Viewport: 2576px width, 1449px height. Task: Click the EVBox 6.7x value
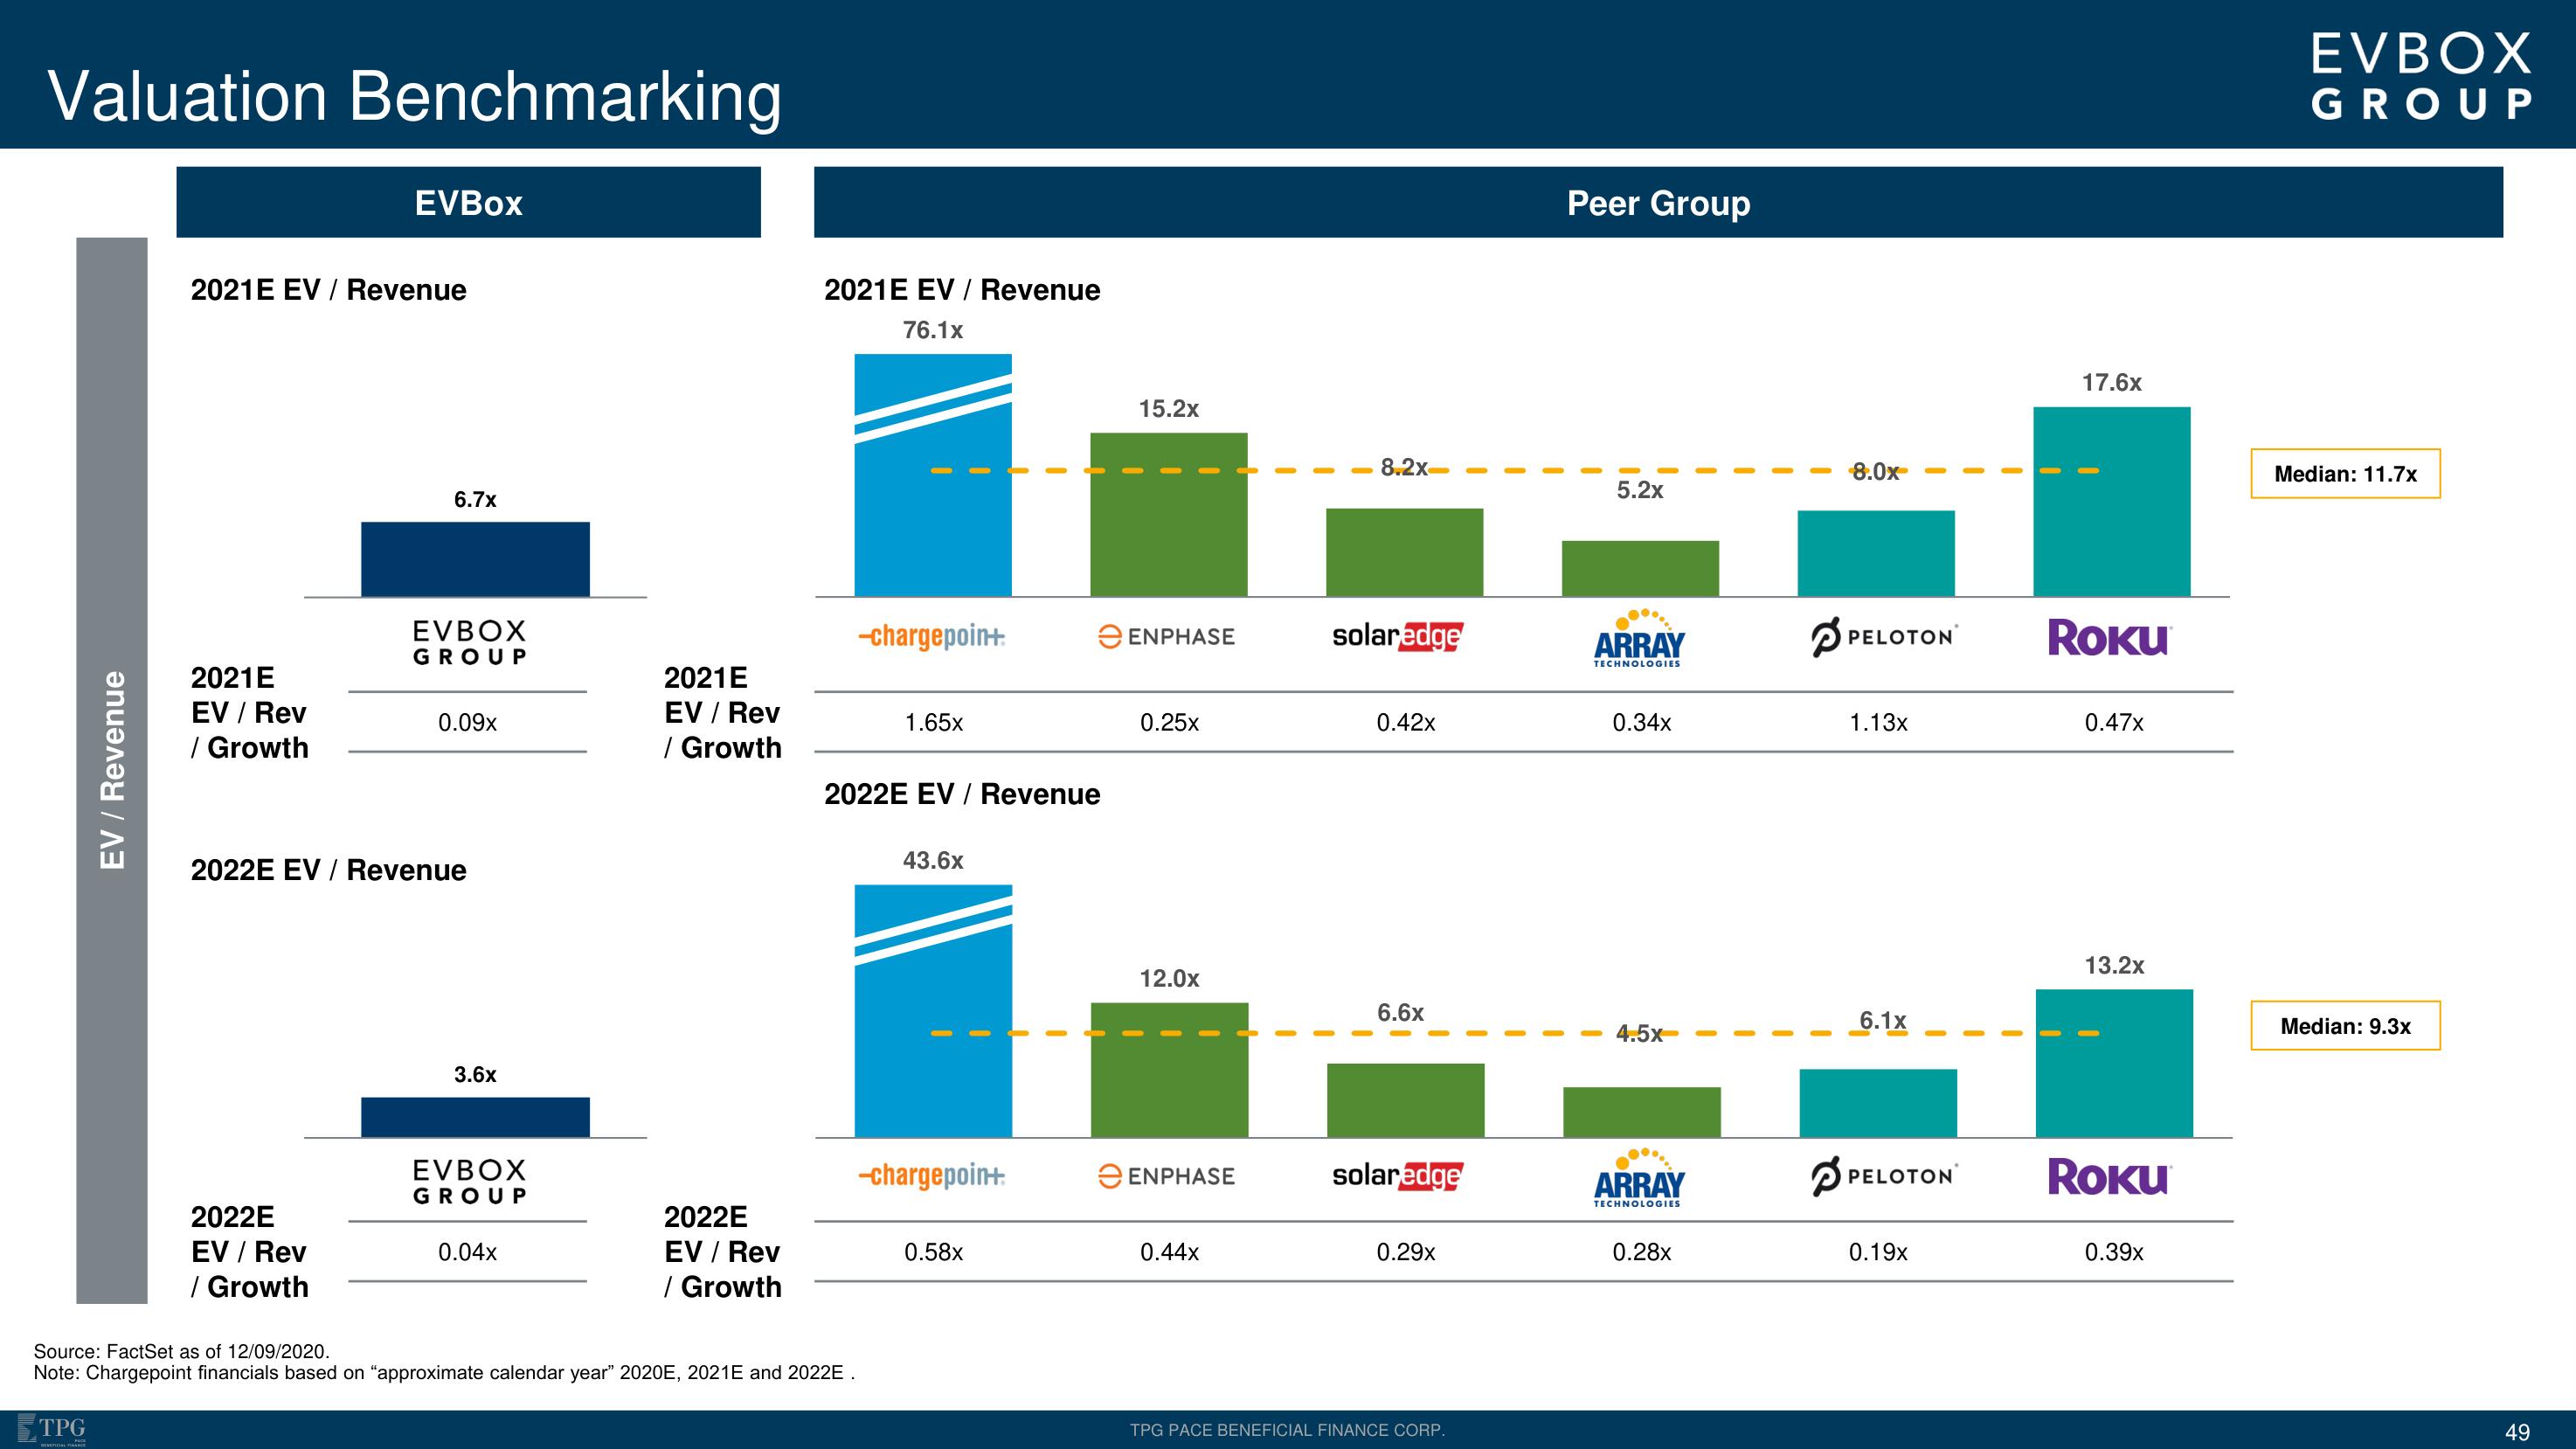(x=475, y=499)
